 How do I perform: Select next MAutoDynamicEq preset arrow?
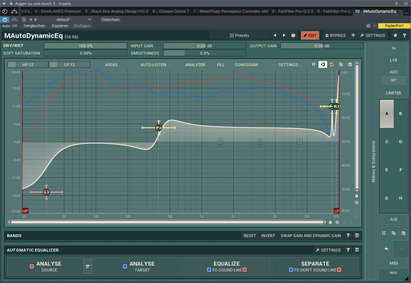[x=284, y=35]
